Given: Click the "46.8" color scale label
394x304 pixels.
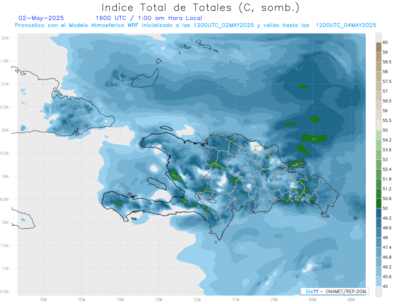Looking at the screenshot, I should (387, 257).
